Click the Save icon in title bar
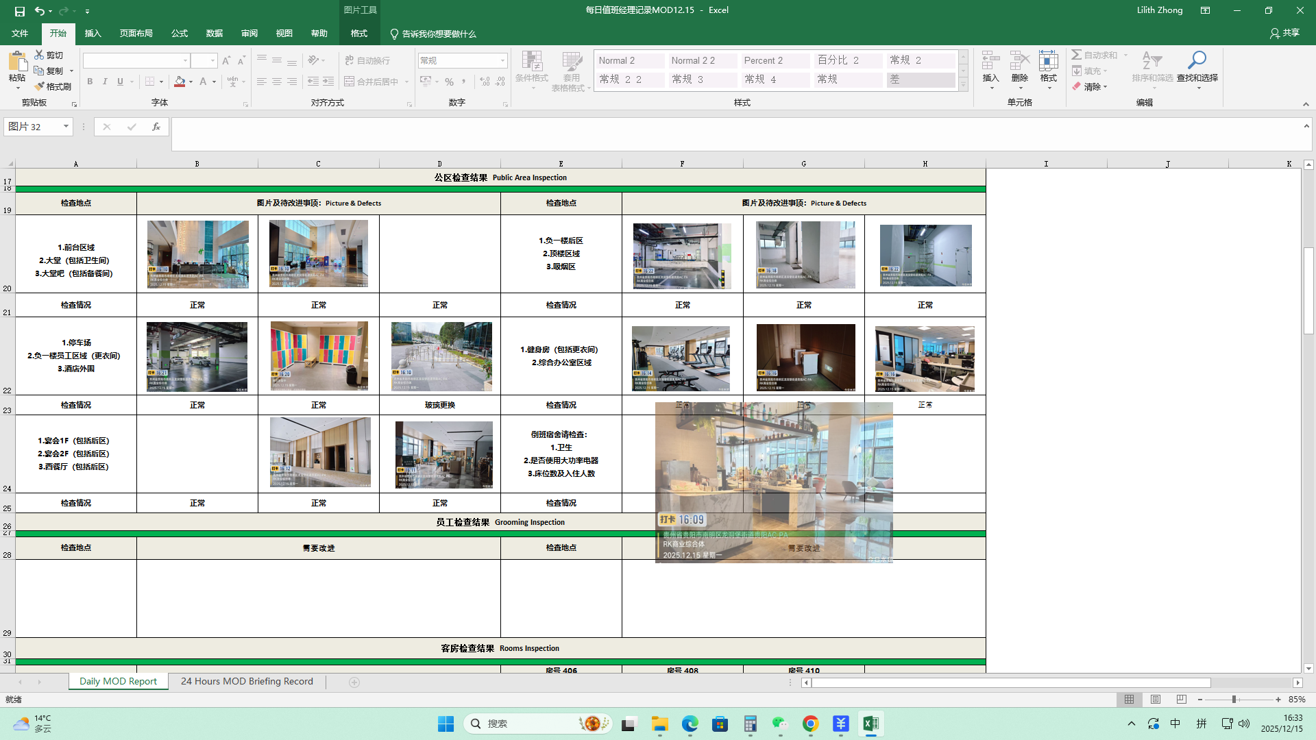The height and width of the screenshot is (740, 1316). coord(20,11)
